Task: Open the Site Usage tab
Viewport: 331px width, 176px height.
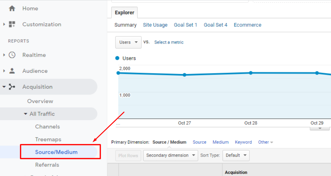Action: click(155, 25)
